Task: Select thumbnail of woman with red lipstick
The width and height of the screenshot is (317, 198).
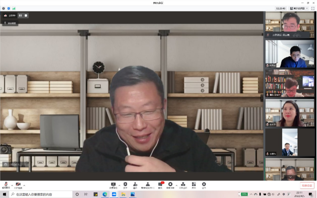Action: [290, 113]
